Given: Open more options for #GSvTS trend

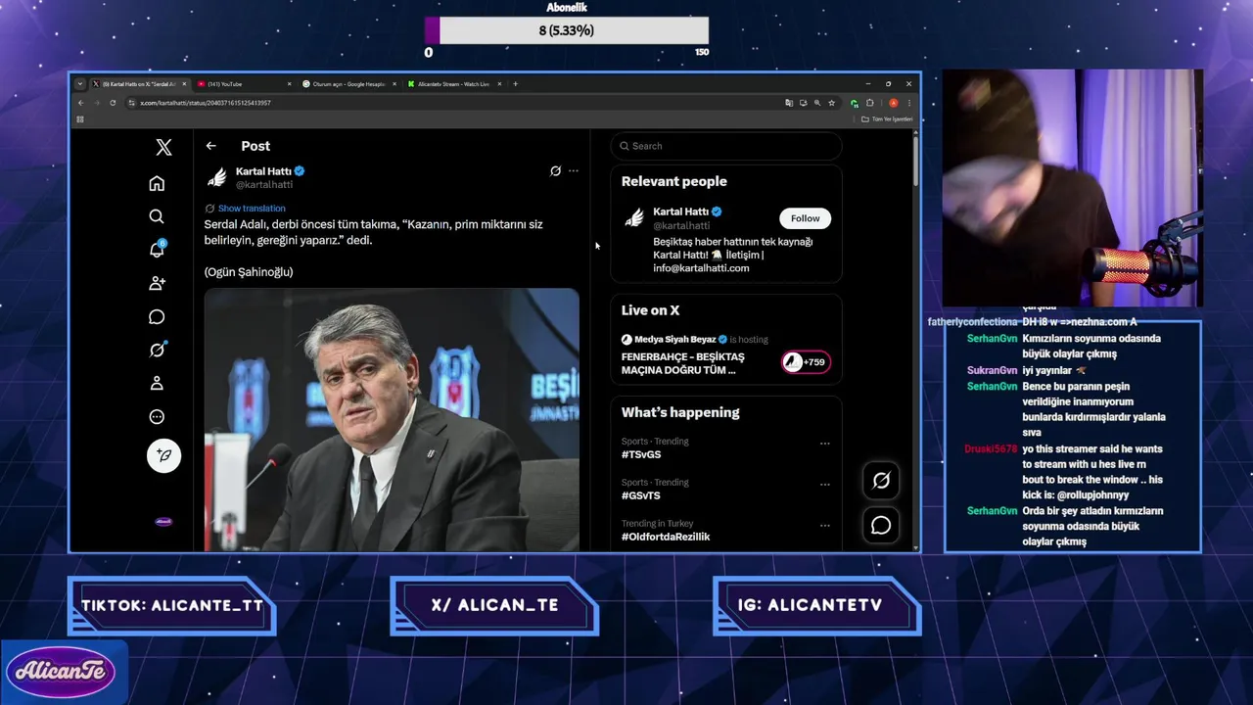Looking at the screenshot, I should pyautogui.click(x=825, y=485).
